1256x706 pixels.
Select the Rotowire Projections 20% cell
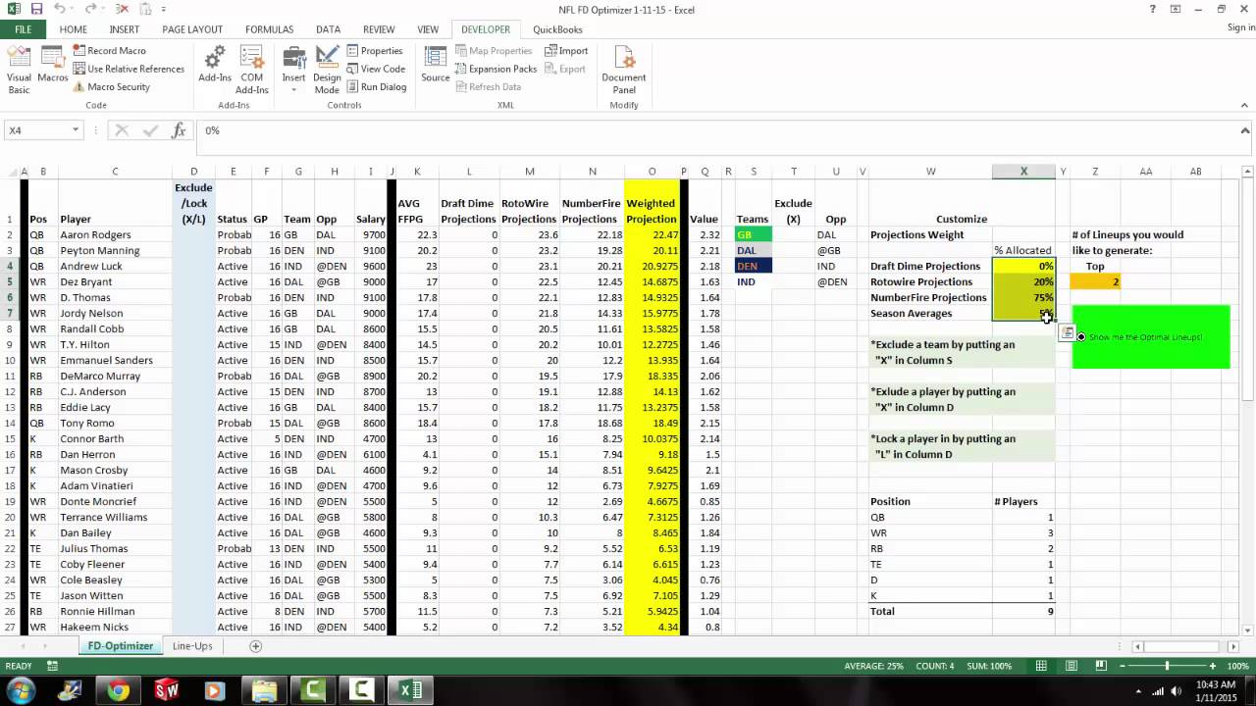pos(1023,281)
